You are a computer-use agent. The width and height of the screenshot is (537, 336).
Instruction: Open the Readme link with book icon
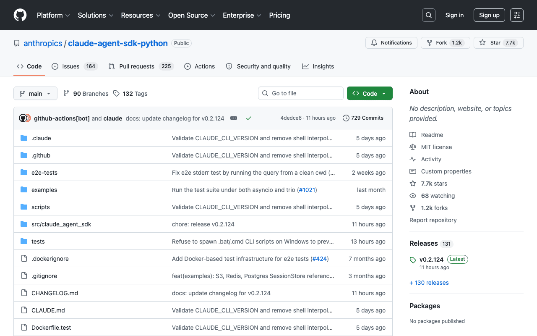click(x=426, y=135)
